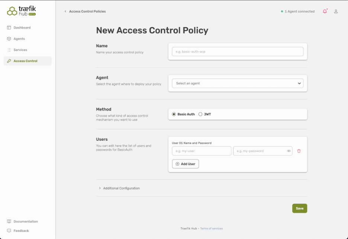The height and width of the screenshot is (239, 348).
Task: Focus the policy Name input field
Action: coord(238,52)
